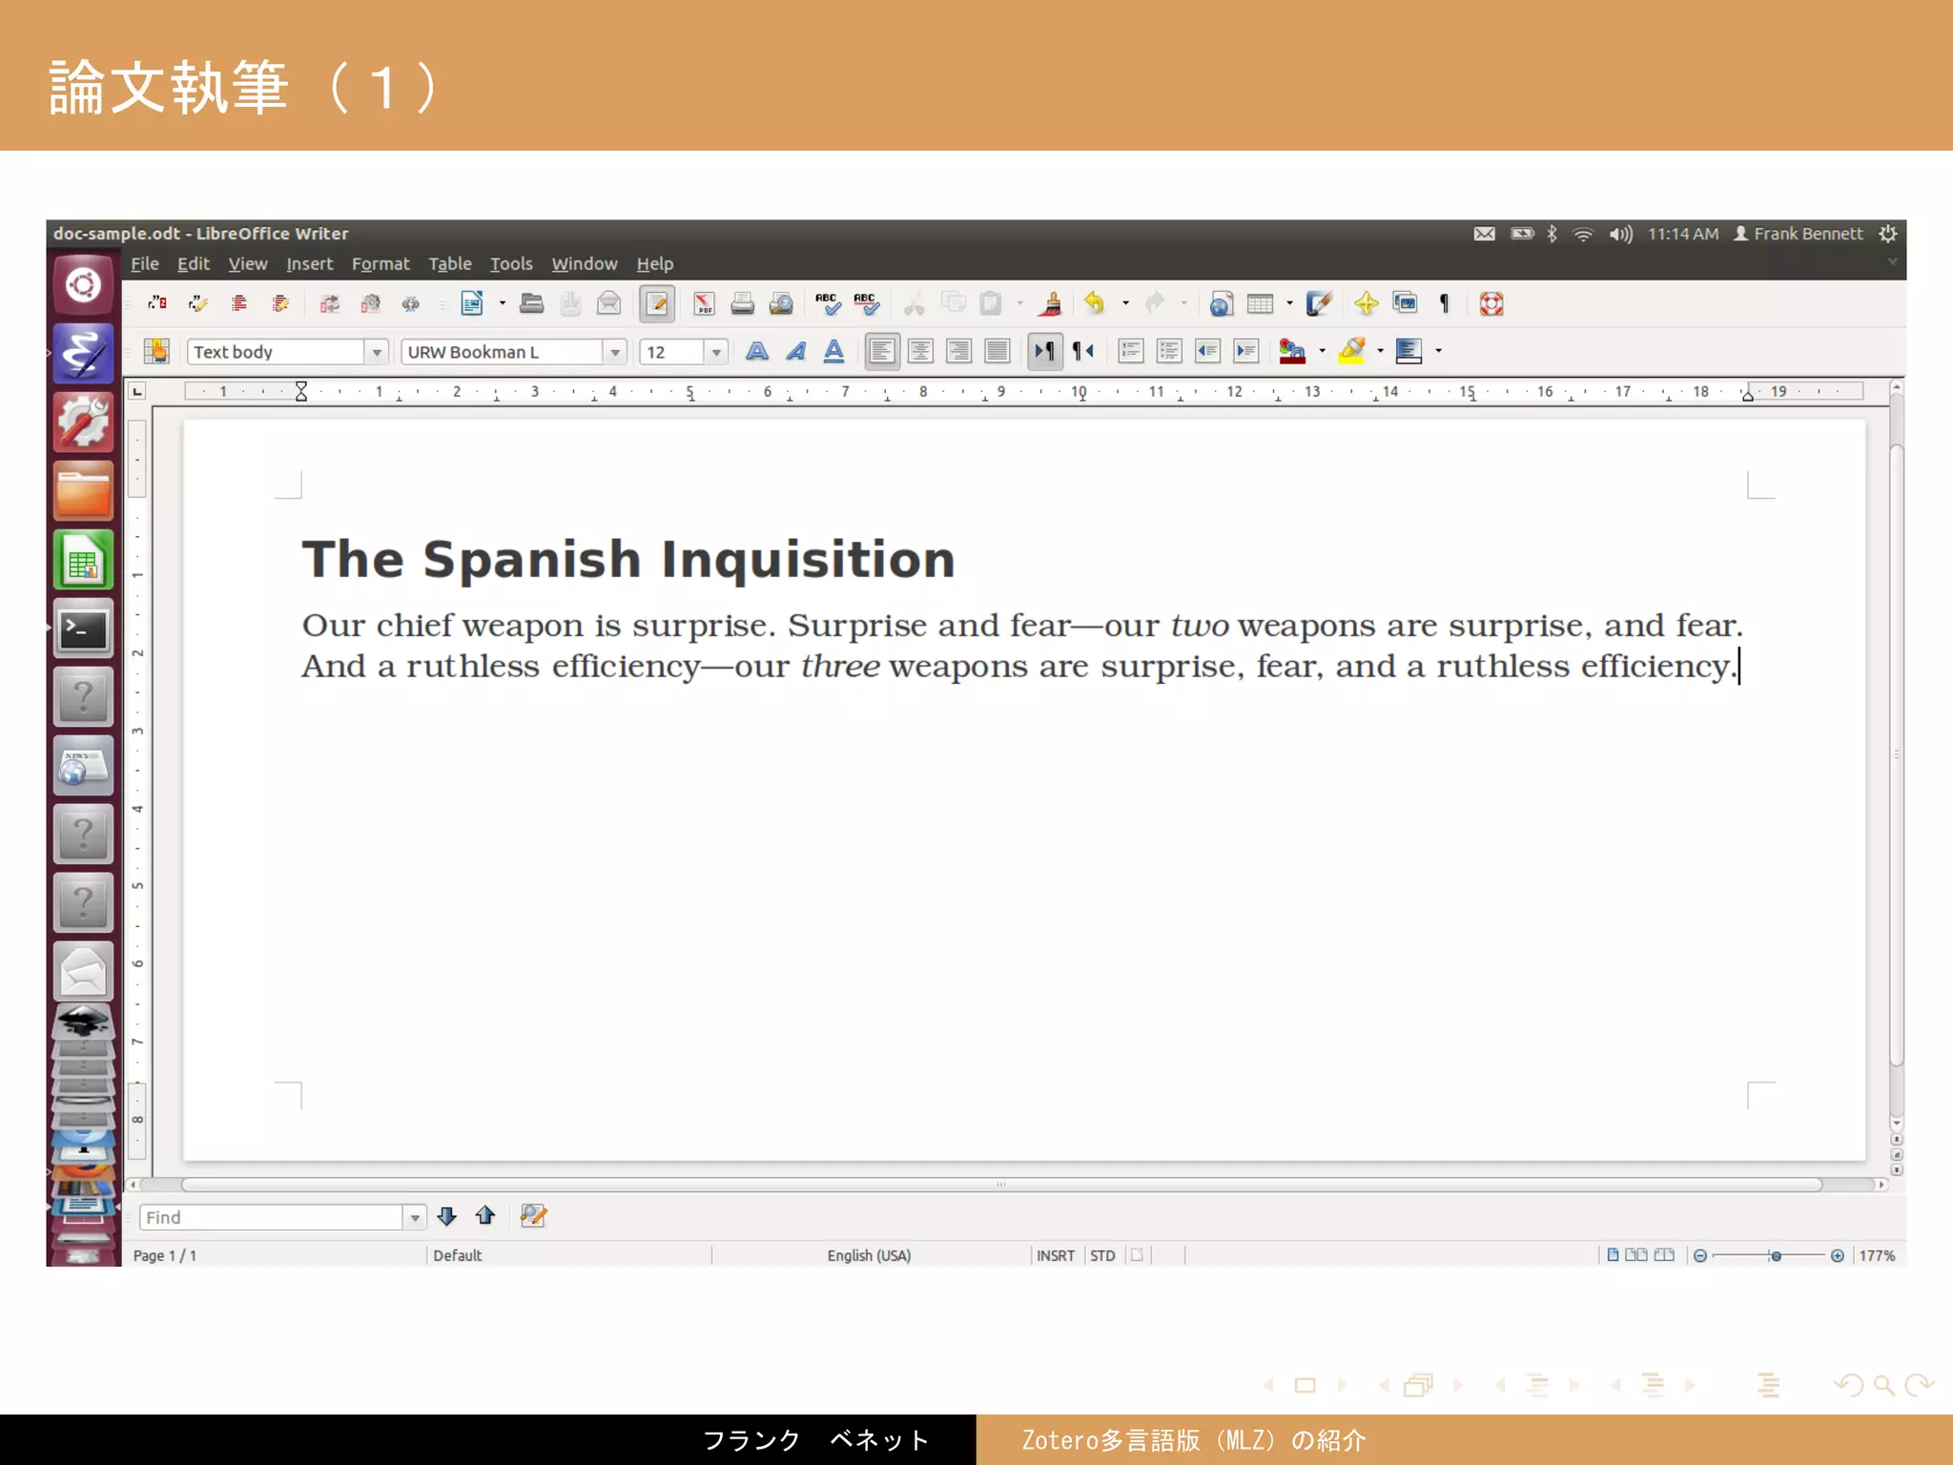The width and height of the screenshot is (1953, 1465).
Task: Click the Clone Formatting paintbrush icon
Action: tap(1052, 304)
